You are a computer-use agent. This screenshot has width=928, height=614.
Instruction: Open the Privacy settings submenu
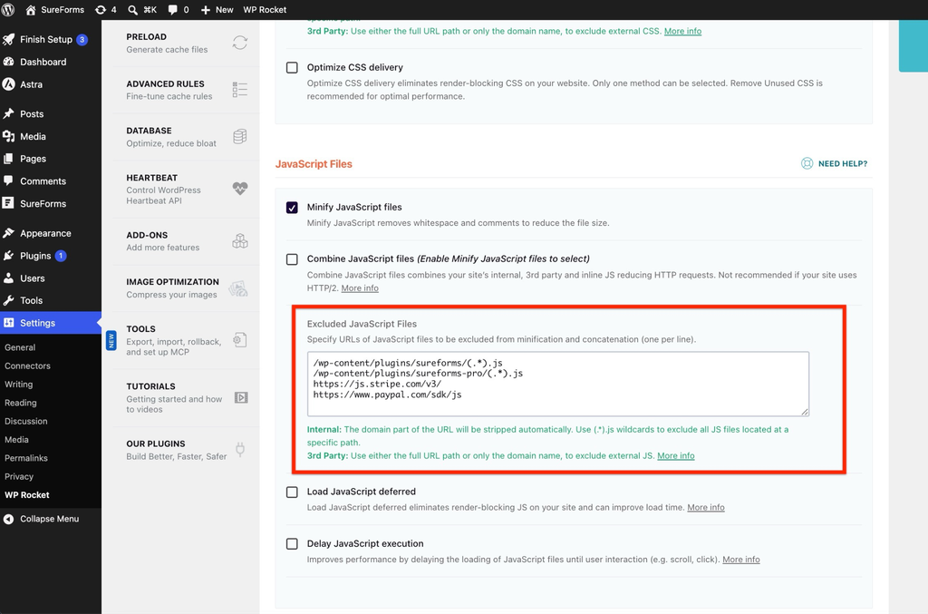(x=19, y=476)
